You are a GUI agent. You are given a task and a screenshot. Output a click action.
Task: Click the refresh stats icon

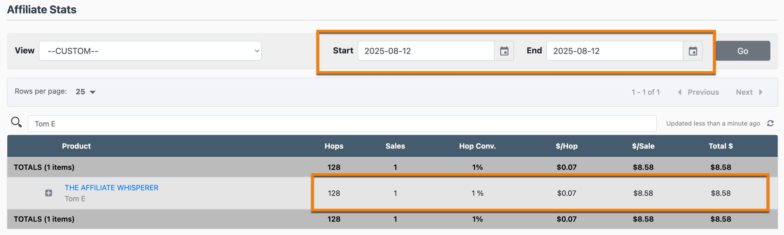click(770, 123)
